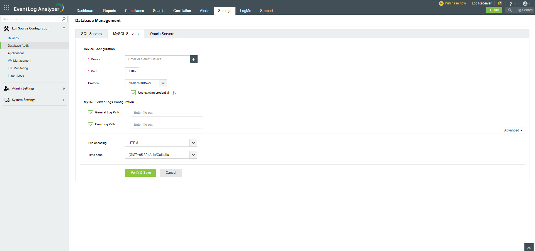Click the Admin Settings user icon

[7, 88]
